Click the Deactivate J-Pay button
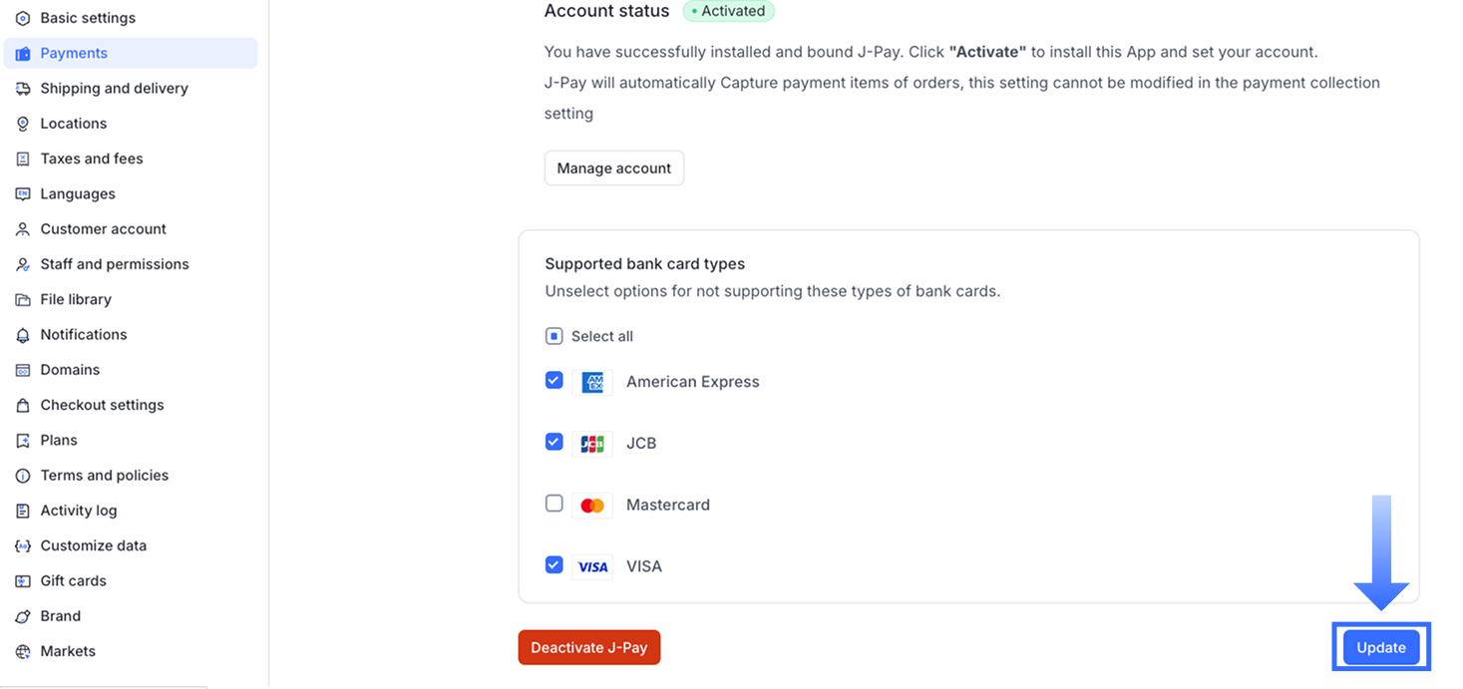This screenshot has width=1463, height=689. [x=588, y=647]
